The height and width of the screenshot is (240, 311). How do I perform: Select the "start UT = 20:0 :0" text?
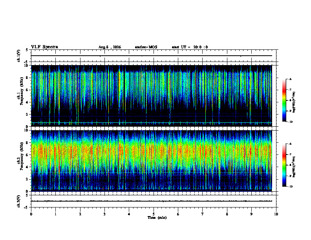190,47
